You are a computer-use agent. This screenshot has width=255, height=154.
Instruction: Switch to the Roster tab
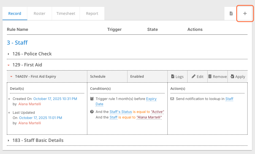click(x=40, y=13)
